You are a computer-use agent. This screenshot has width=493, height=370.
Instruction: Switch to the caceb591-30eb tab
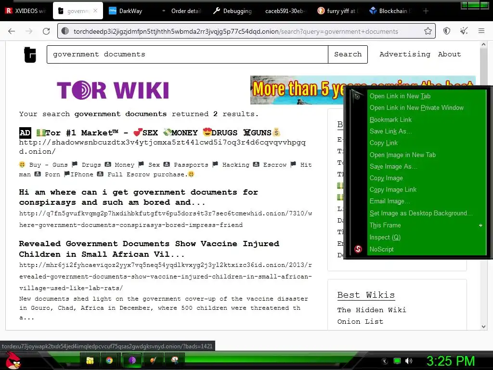coord(285,11)
